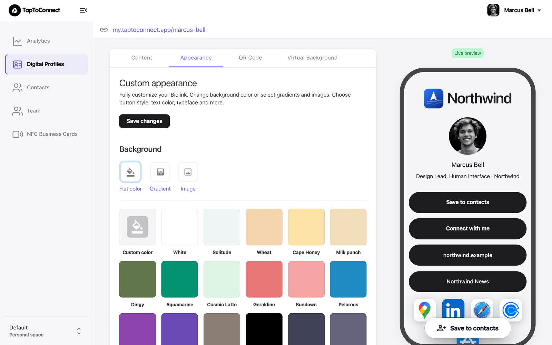Expand the Default Personal space selector
Screen dimensions: 552x345
pos(46,331)
